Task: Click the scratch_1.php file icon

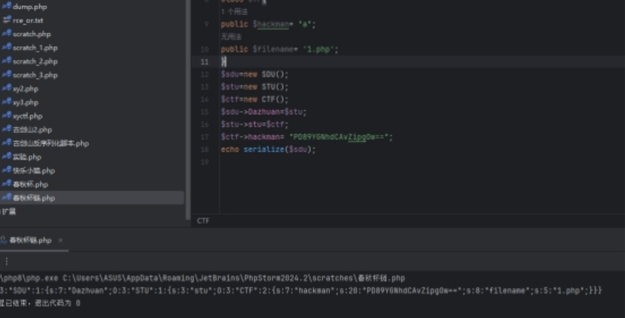Action: (x=7, y=48)
